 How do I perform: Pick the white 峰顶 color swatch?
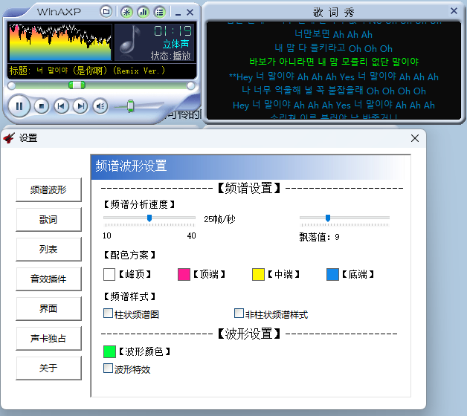[109, 274]
